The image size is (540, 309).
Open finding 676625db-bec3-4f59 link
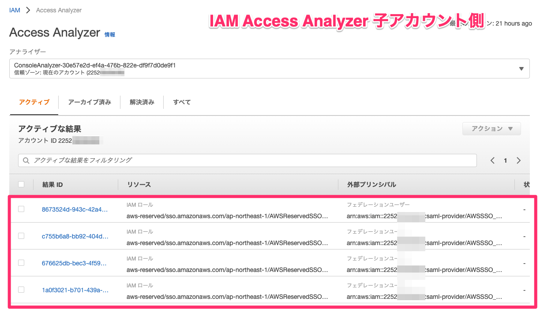(x=75, y=263)
